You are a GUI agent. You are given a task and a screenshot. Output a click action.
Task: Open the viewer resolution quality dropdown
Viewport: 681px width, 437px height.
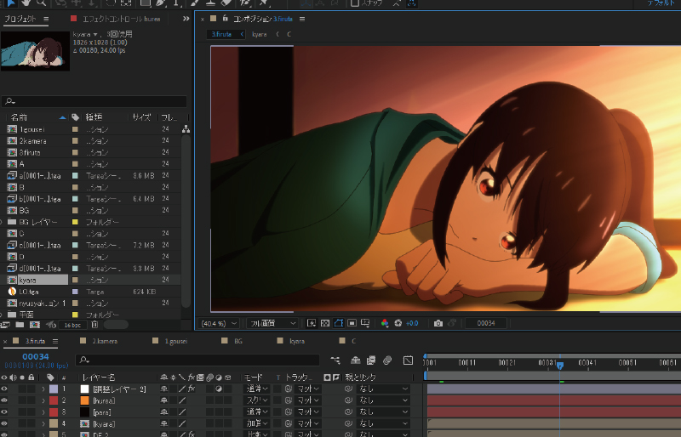(272, 323)
